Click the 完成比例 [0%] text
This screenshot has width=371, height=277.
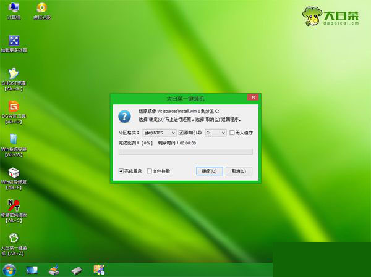[x=135, y=143]
